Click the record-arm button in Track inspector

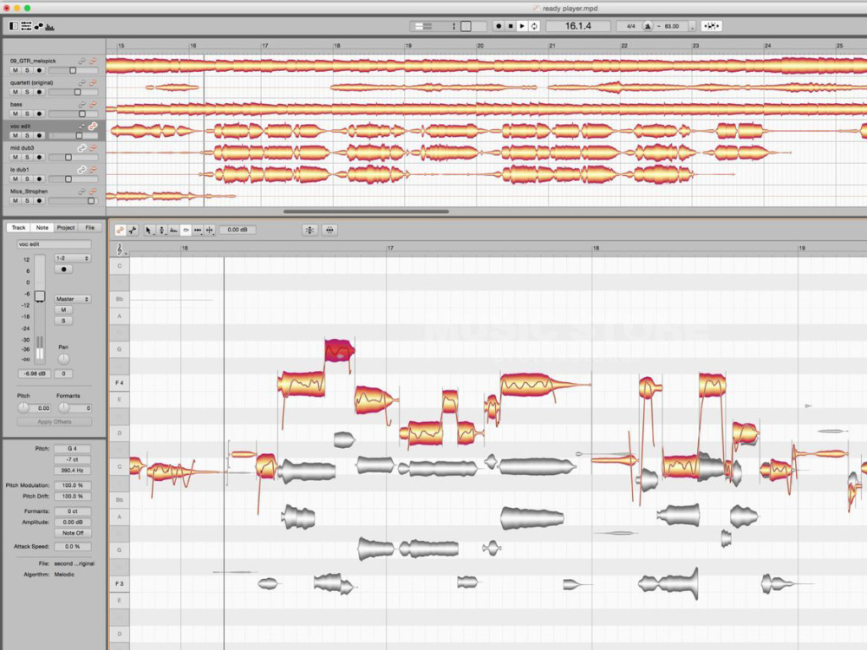click(63, 270)
